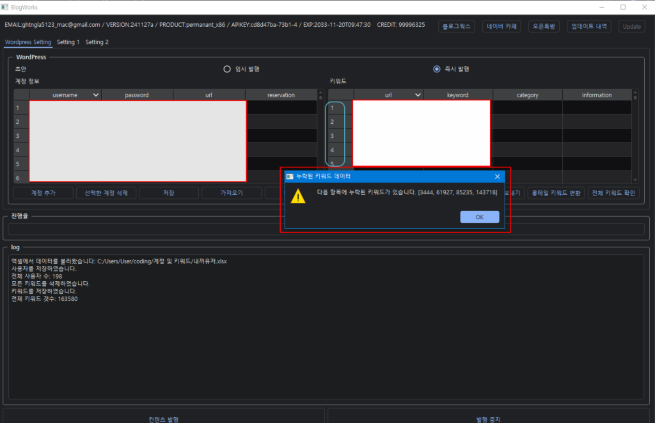Image resolution: width=655 pixels, height=423 pixels.
Task: Click the dialog title bar app icon
Action: point(290,176)
